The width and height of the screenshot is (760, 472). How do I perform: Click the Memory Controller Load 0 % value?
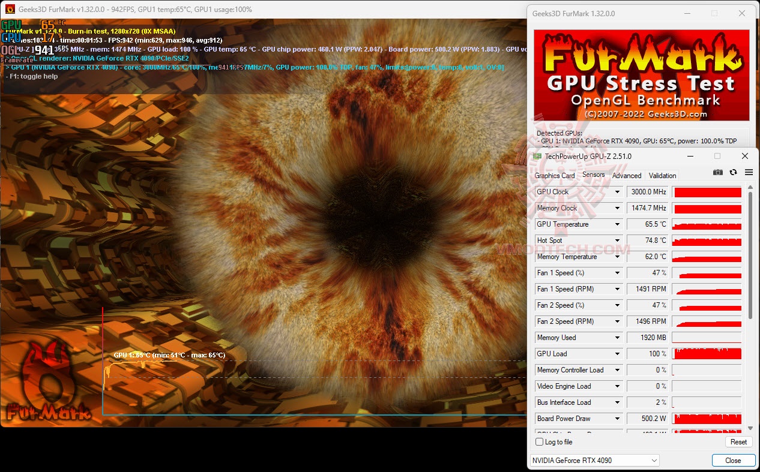(x=648, y=370)
